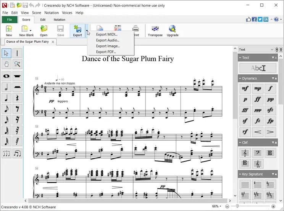Close the Dance of the Sugar Plum Fairy tab
This screenshot has height=211, width=284.
click(53, 42)
